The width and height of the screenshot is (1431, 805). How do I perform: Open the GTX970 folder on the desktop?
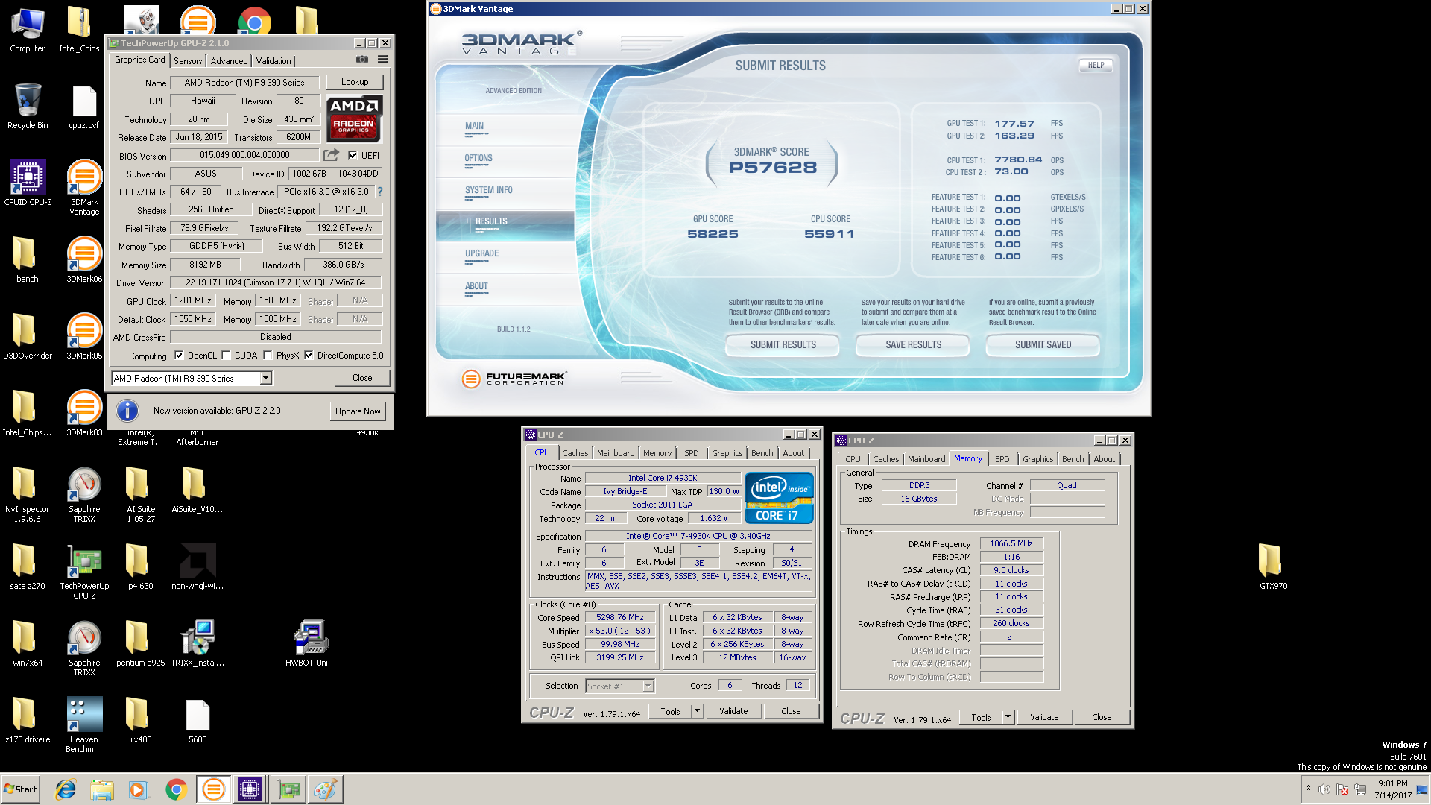coord(1273,566)
